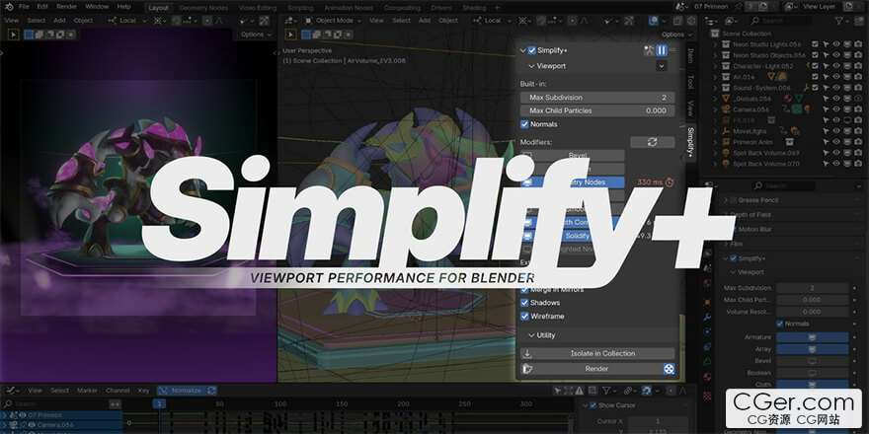Uncheck the Wireframe checkbox
The width and height of the screenshot is (869, 434).
(524, 317)
